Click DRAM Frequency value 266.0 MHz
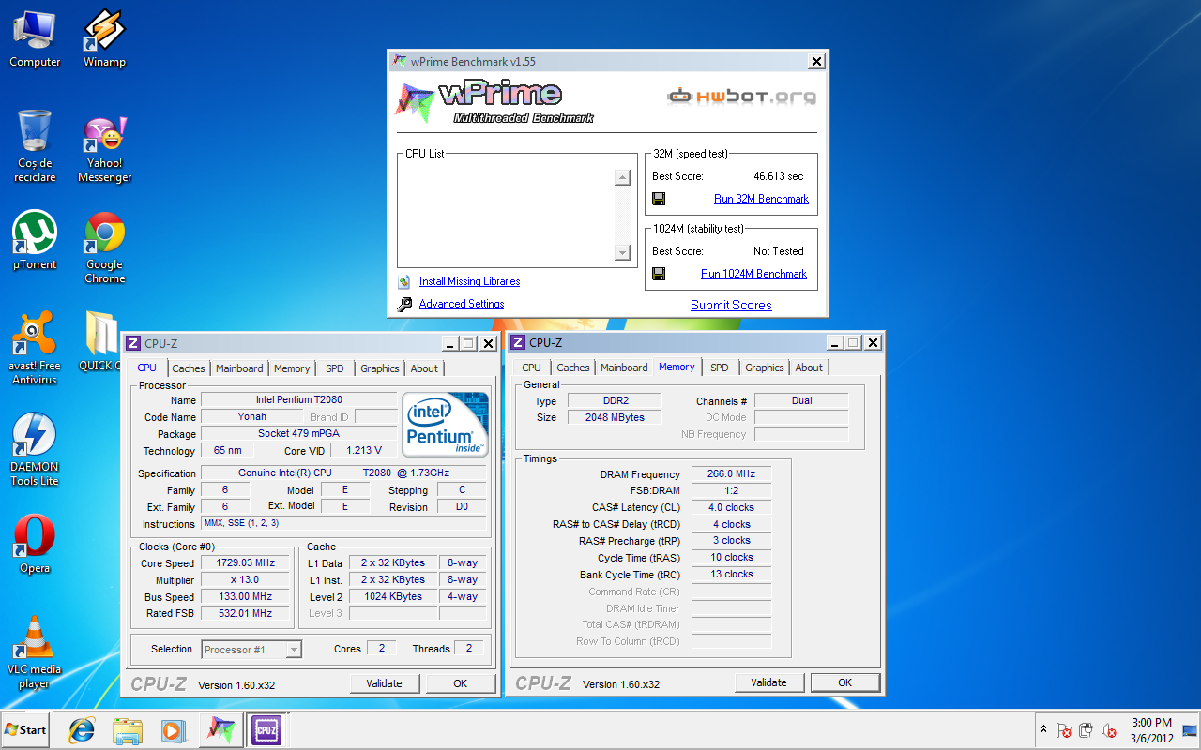This screenshot has width=1201, height=750. [x=731, y=474]
